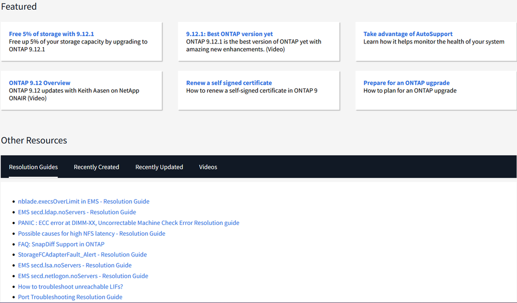Open PANIC ECC error at DIMM-XX guide

coord(128,223)
